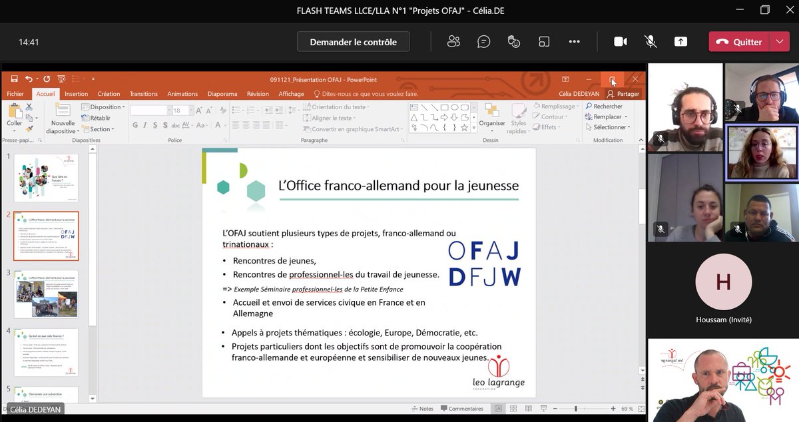
Task: Switch to the Affichage tab
Action: pyautogui.click(x=291, y=94)
